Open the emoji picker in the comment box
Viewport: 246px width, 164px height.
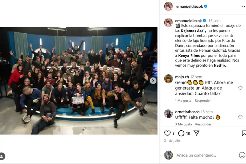[x=242, y=155]
